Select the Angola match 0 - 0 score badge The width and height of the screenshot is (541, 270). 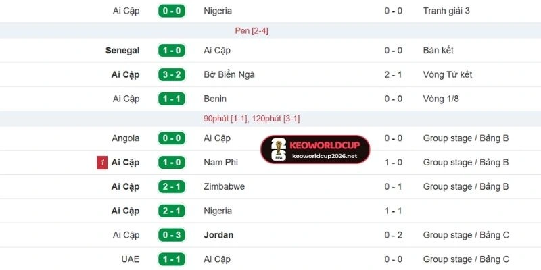click(x=171, y=138)
